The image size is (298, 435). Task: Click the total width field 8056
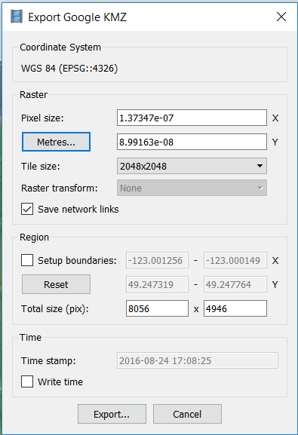[x=157, y=308]
